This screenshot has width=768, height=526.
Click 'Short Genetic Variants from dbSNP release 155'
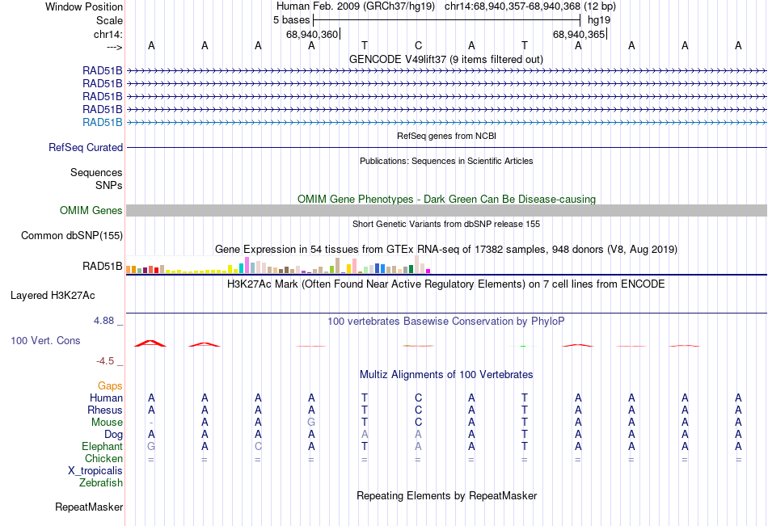point(446,224)
